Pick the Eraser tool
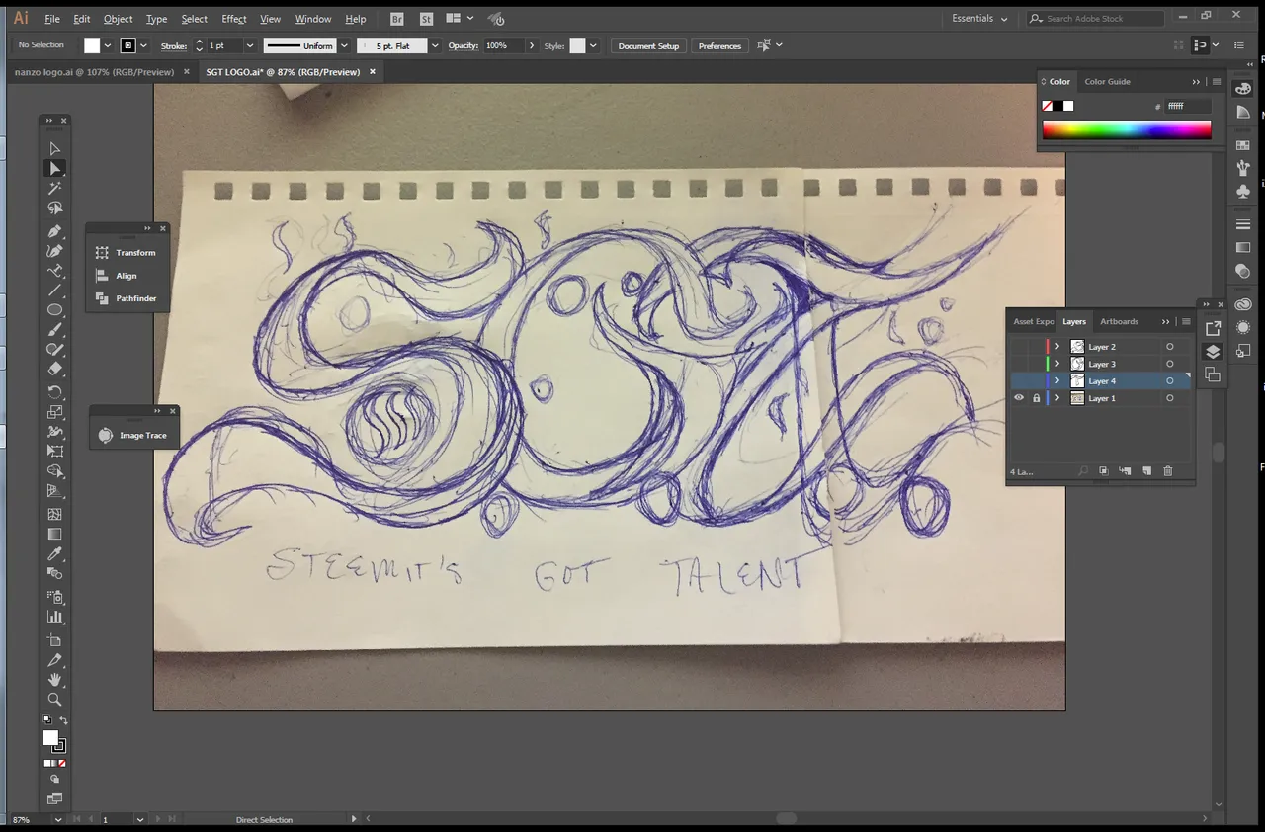Screen dimensions: 1265x832 (55, 369)
